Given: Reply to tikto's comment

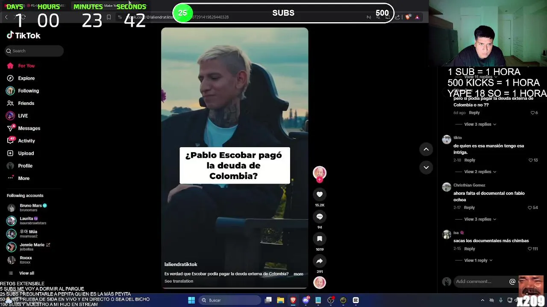Looking at the screenshot, I should [x=470, y=160].
